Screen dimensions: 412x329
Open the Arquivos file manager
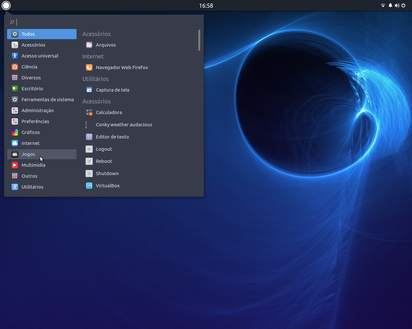(x=106, y=45)
